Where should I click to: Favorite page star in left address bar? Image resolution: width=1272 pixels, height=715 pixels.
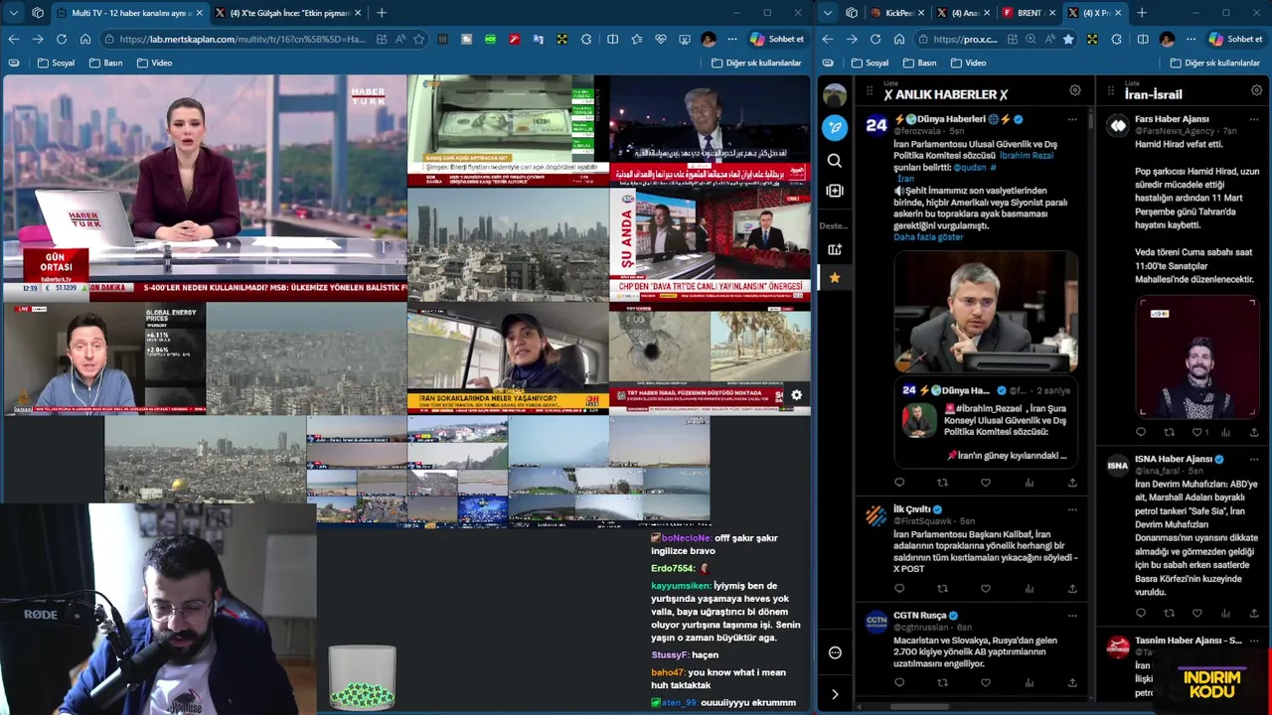[419, 39]
